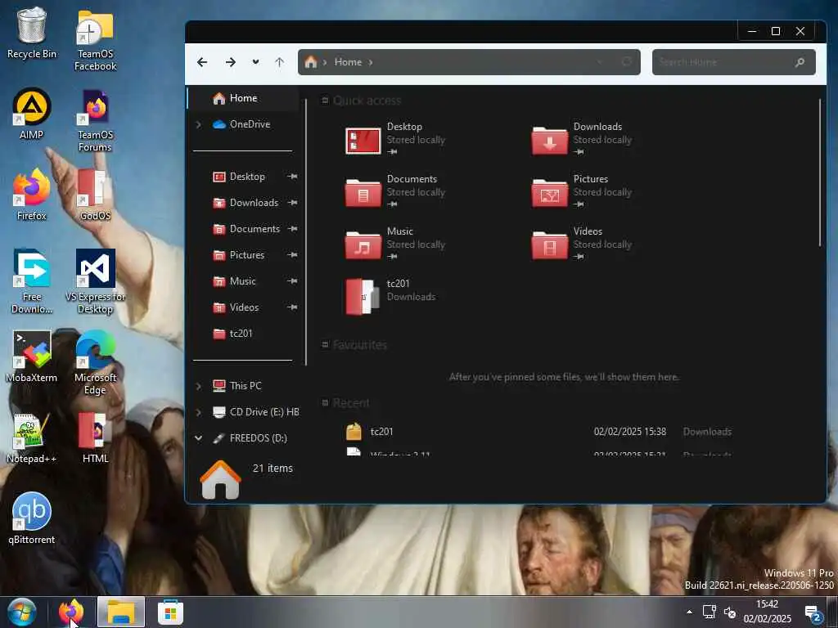
Task: Expand the OneDrive tree node
Action: tap(199, 124)
